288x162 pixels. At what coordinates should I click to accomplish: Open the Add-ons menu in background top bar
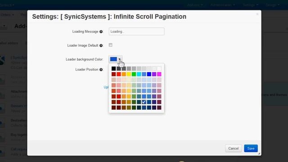195,5
